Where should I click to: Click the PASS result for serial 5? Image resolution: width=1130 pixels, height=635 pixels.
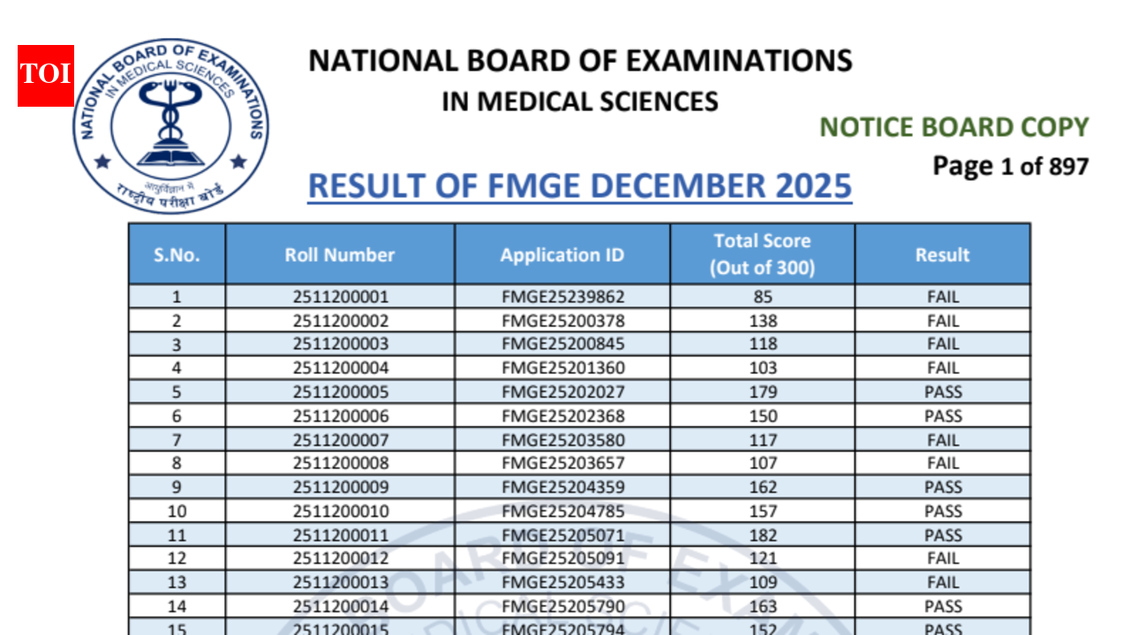point(943,392)
